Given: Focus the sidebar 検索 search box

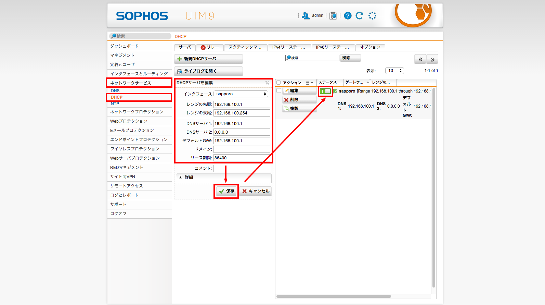Looking at the screenshot, I should (x=140, y=36).
